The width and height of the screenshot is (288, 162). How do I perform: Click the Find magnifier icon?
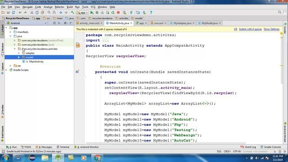(x=49, y=13)
